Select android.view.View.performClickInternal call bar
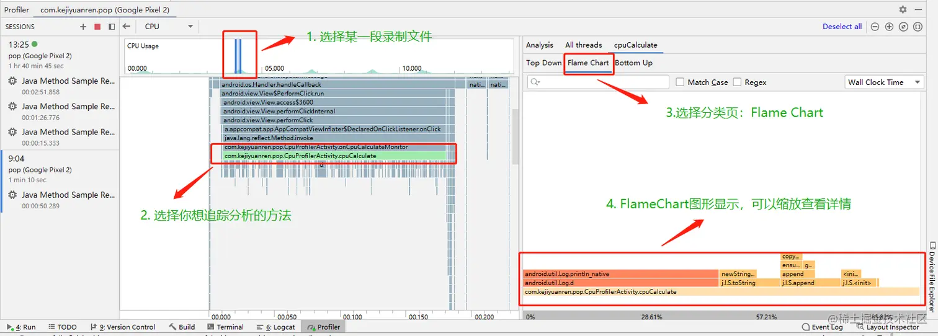938x336 pixels. pos(333,111)
